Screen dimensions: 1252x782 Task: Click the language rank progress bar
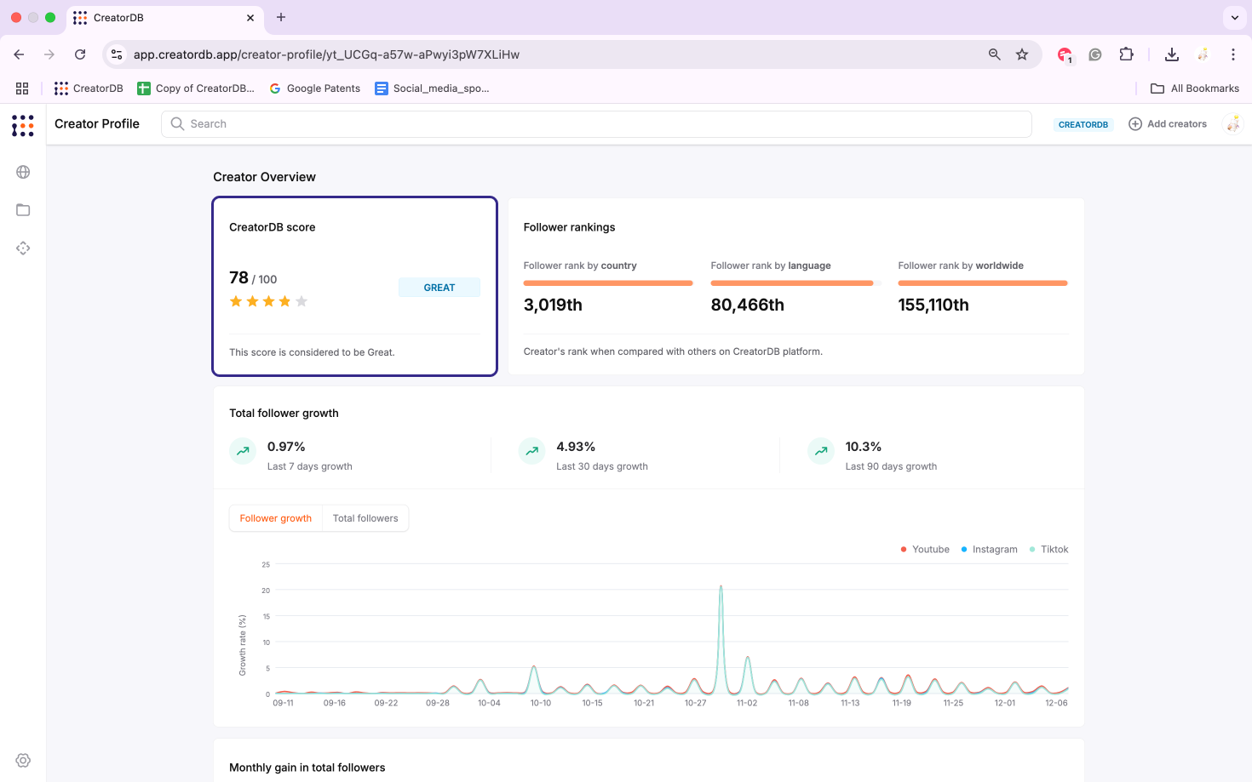pyautogui.click(x=795, y=283)
